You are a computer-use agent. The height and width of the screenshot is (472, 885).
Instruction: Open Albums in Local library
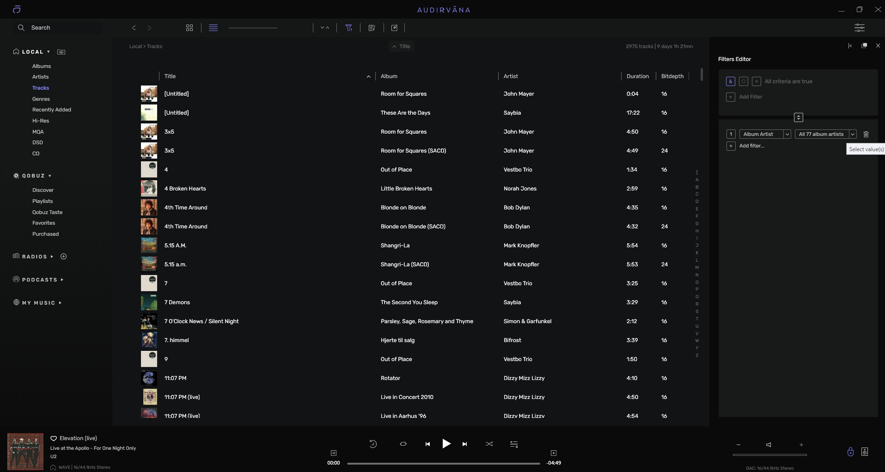(42, 66)
